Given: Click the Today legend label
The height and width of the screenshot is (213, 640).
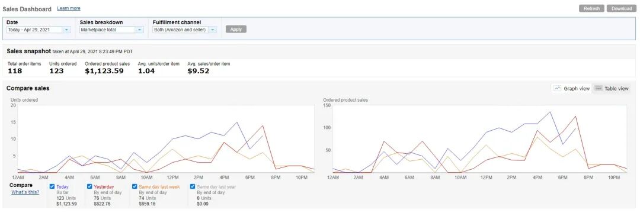Looking at the screenshot, I should [x=62, y=187].
